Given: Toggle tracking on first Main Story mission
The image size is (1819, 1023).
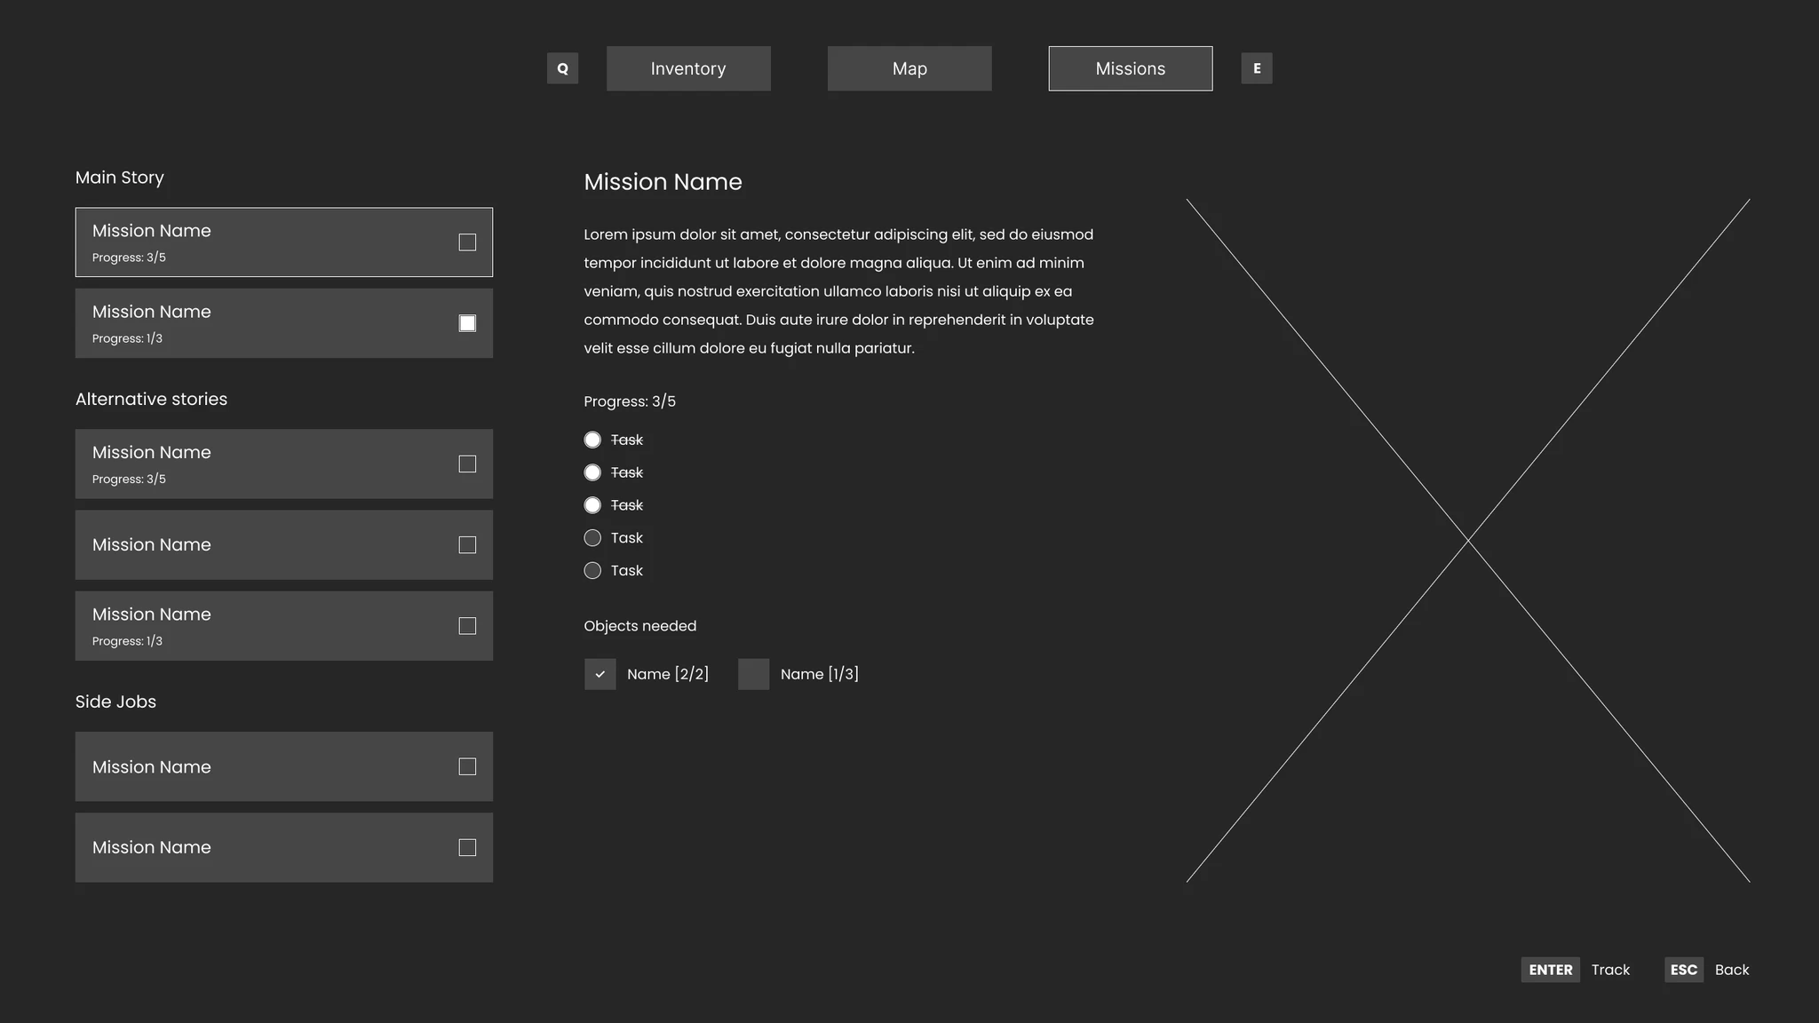Looking at the screenshot, I should [467, 242].
